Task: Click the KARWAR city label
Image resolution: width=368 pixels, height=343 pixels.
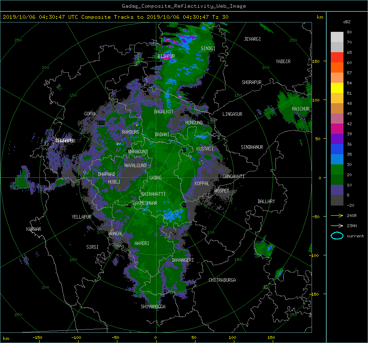Action: tap(34, 229)
